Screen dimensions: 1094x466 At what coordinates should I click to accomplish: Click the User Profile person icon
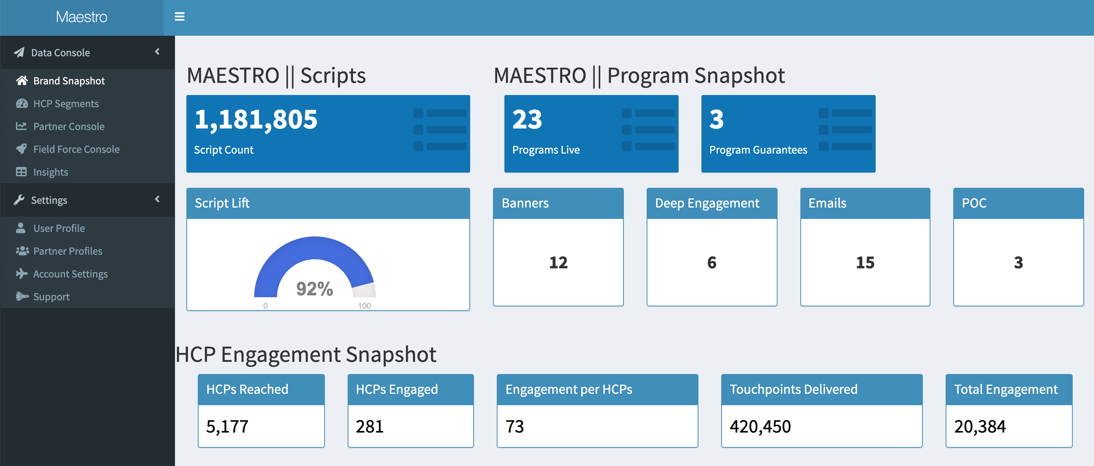coord(21,228)
